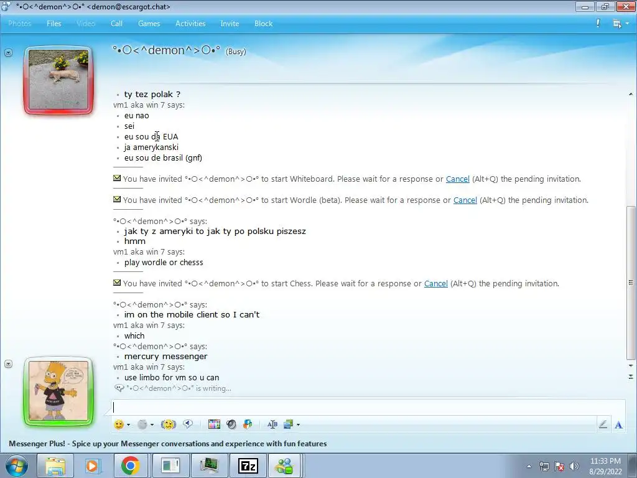Image resolution: width=637 pixels, height=478 pixels.
Task: Open the show menu icon top right
Action: point(616,24)
